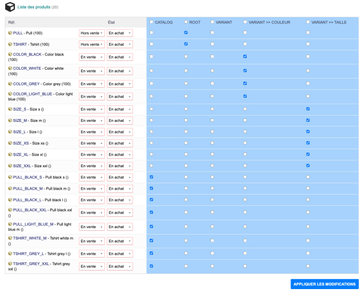Image resolution: width=363 pixels, height=292 pixels.
Task: Open the En achat dropdown for TSHIRT
Action: (119, 44)
